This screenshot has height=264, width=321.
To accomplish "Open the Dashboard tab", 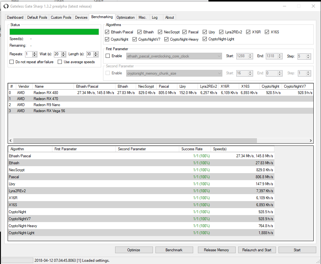I will (15, 17).
